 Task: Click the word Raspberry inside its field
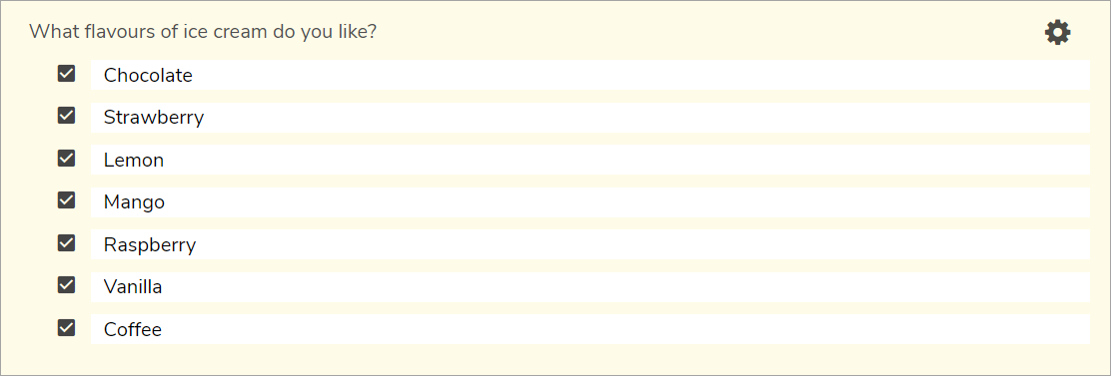[150, 246]
